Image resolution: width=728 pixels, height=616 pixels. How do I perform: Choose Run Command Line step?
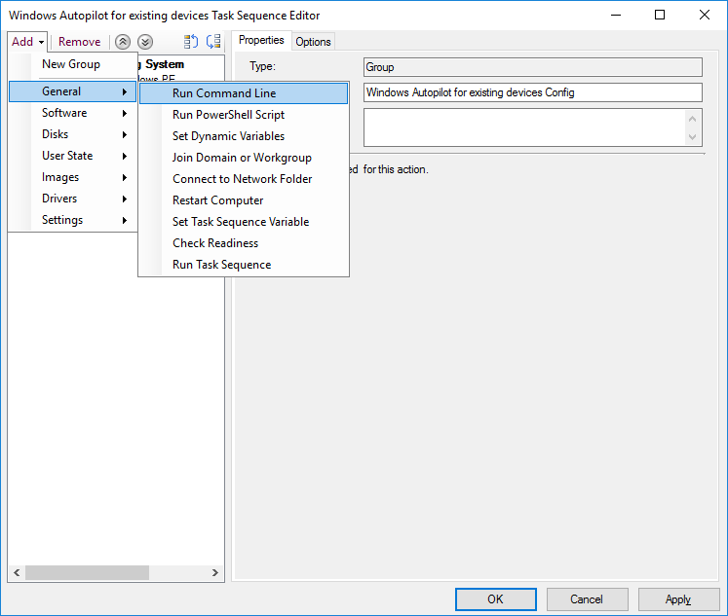tap(244, 93)
